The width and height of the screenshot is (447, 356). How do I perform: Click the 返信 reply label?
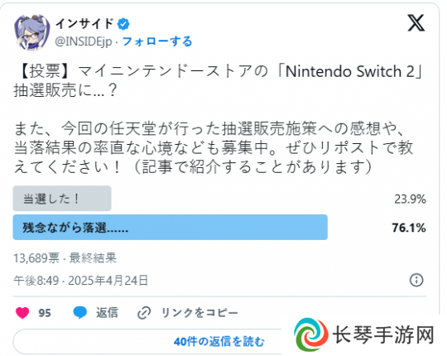(x=107, y=313)
